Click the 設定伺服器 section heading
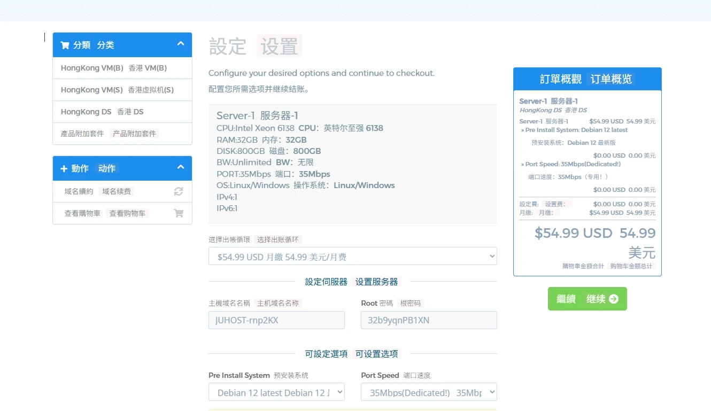711x411 pixels. [x=326, y=282]
